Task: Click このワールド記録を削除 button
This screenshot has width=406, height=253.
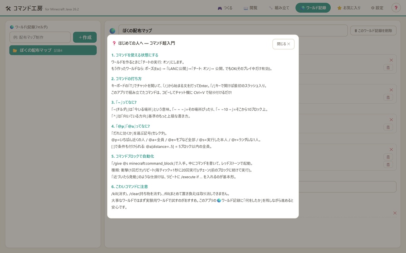Action: coord(373,31)
